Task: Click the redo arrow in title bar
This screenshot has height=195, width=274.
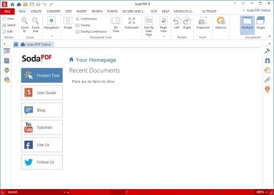Action: [51, 4]
